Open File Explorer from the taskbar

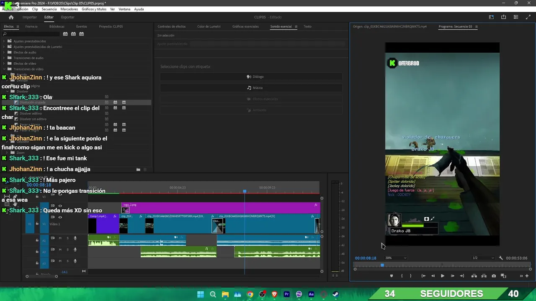coord(225,294)
